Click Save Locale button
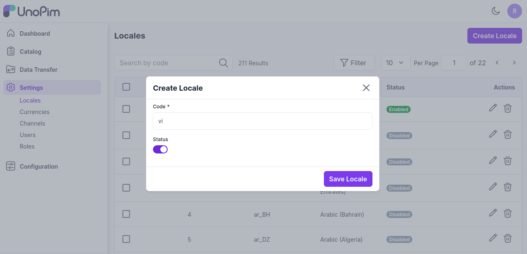Image resolution: width=527 pixels, height=254 pixels. click(x=348, y=179)
